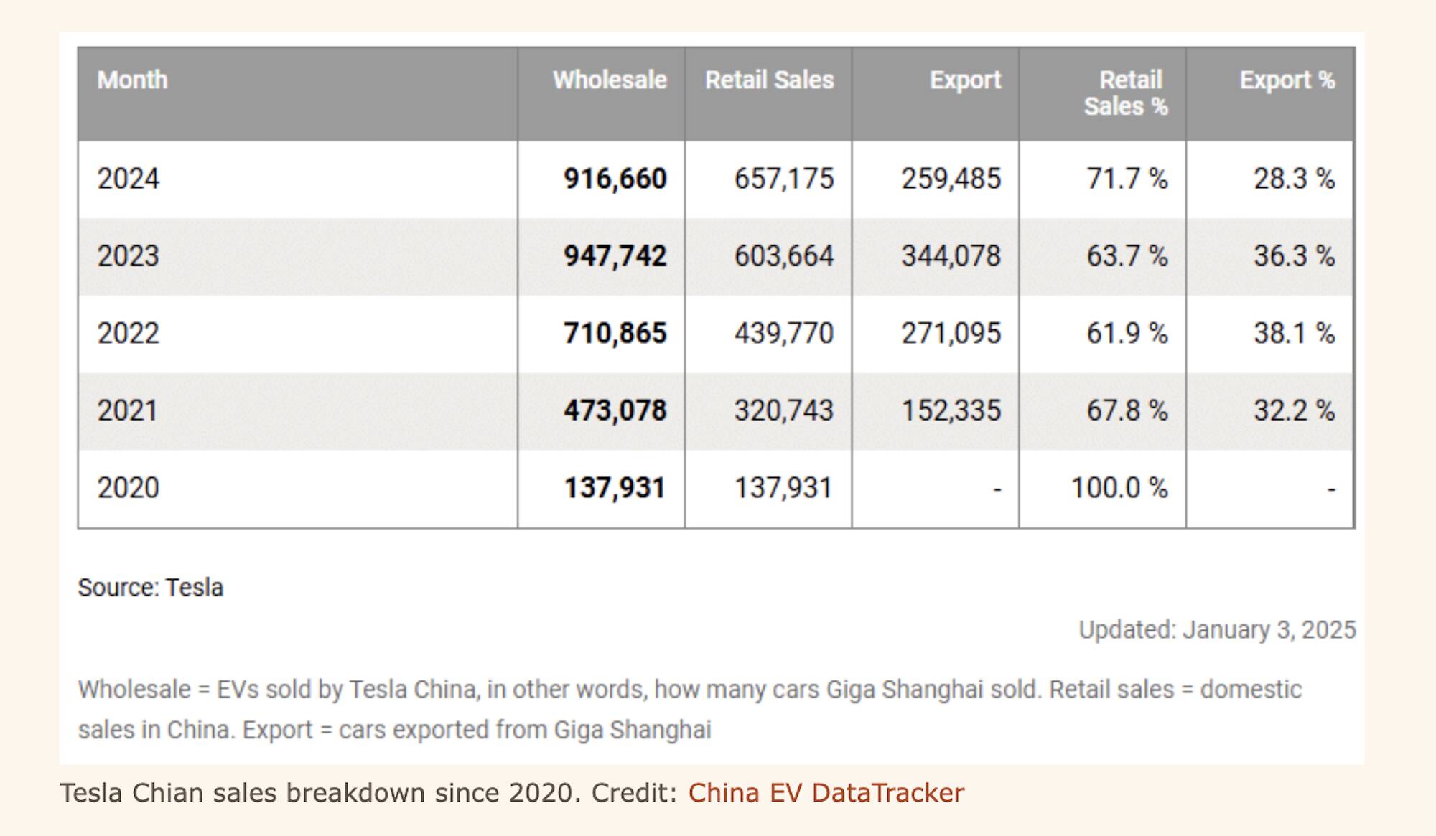Viewport: 1436px width, 836px height.
Task: Click the 28.3 % export percentage
Action: [1294, 179]
